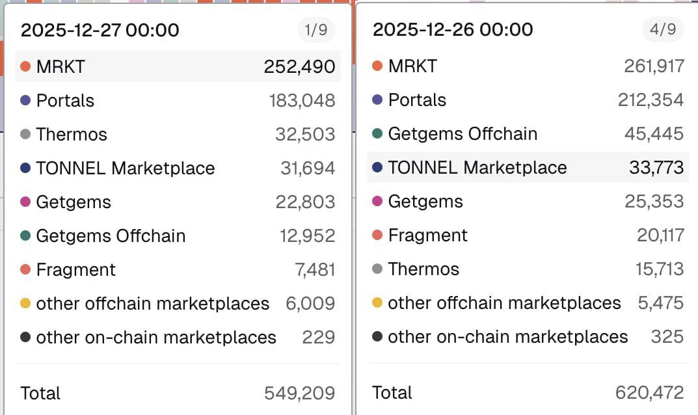698x415 pixels.
Task: Click the pink dot beside Getgems 25,353
Action: point(377,202)
